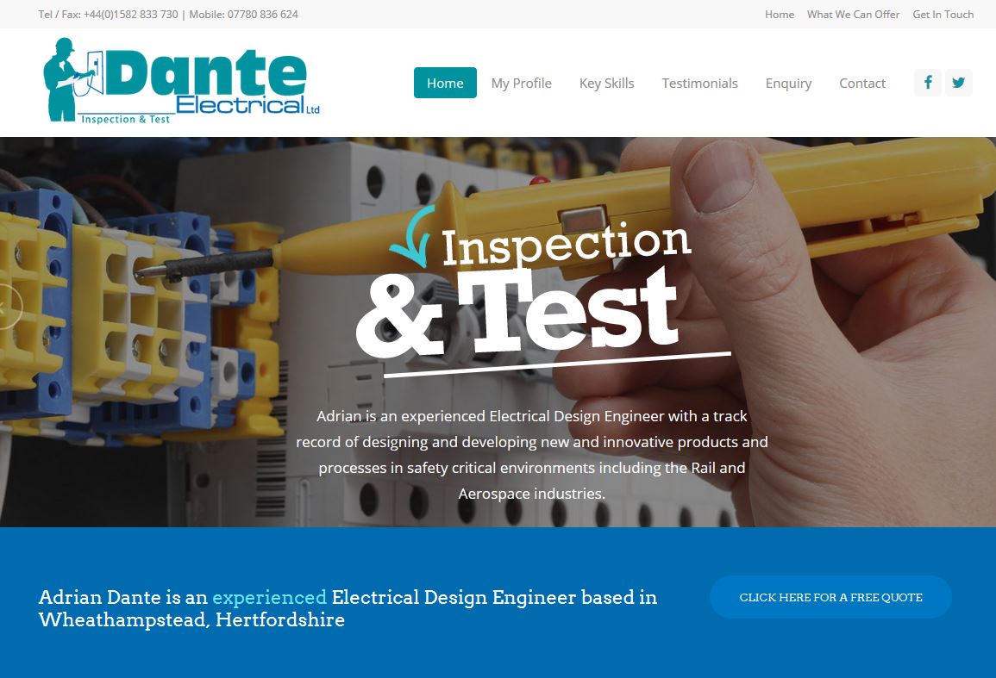Click the mobile number 07780 836 624
This screenshot has width=996, height=678.
tap(262, 14)
